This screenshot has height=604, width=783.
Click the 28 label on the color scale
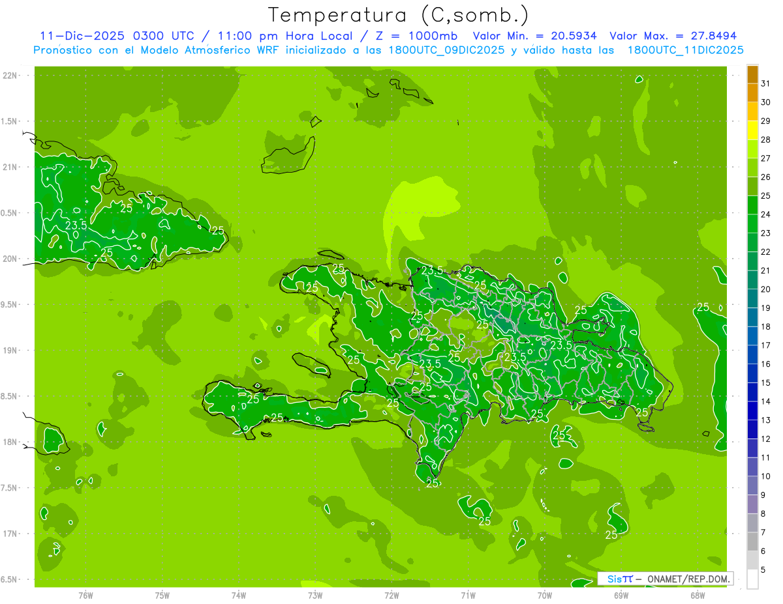tap(766, 139)
